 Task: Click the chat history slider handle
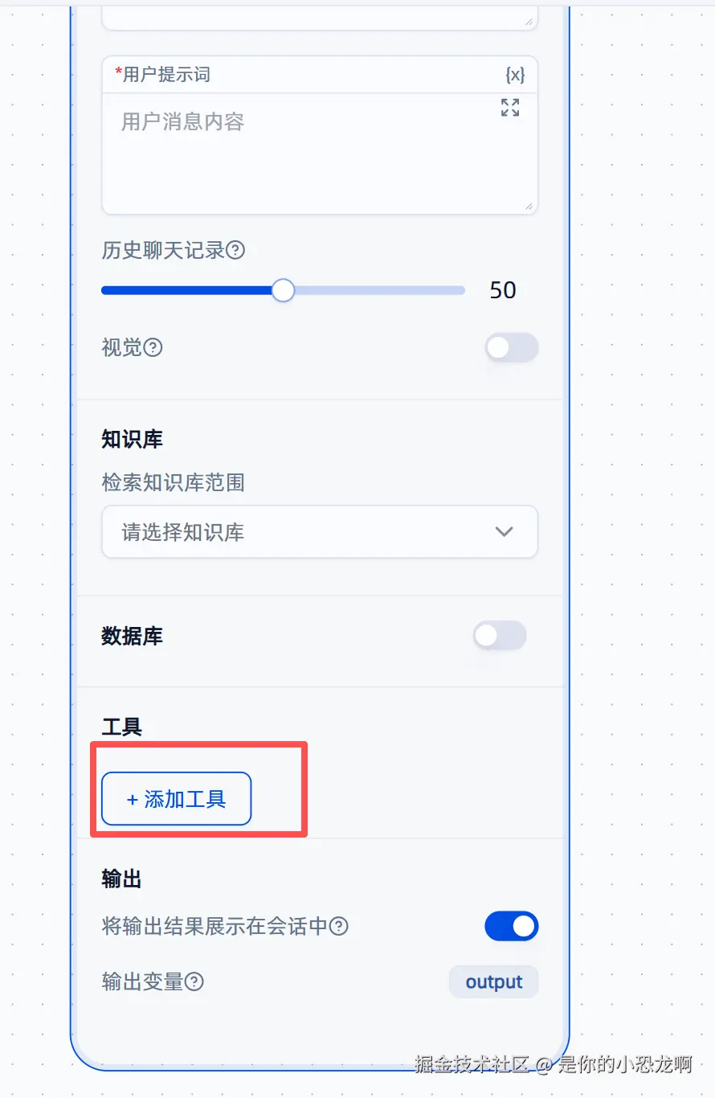click(x=283, y=290)
